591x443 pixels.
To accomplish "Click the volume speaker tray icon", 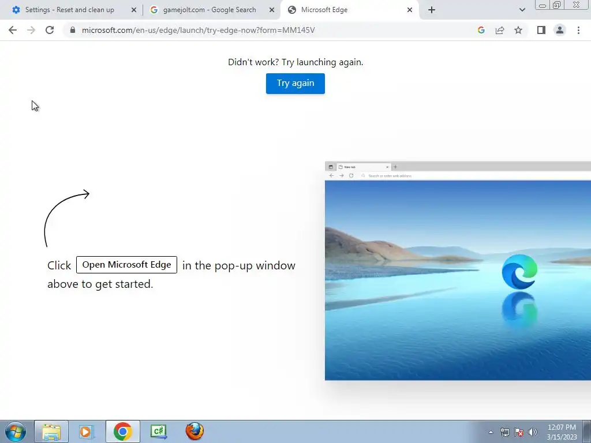I will (533, 433).
